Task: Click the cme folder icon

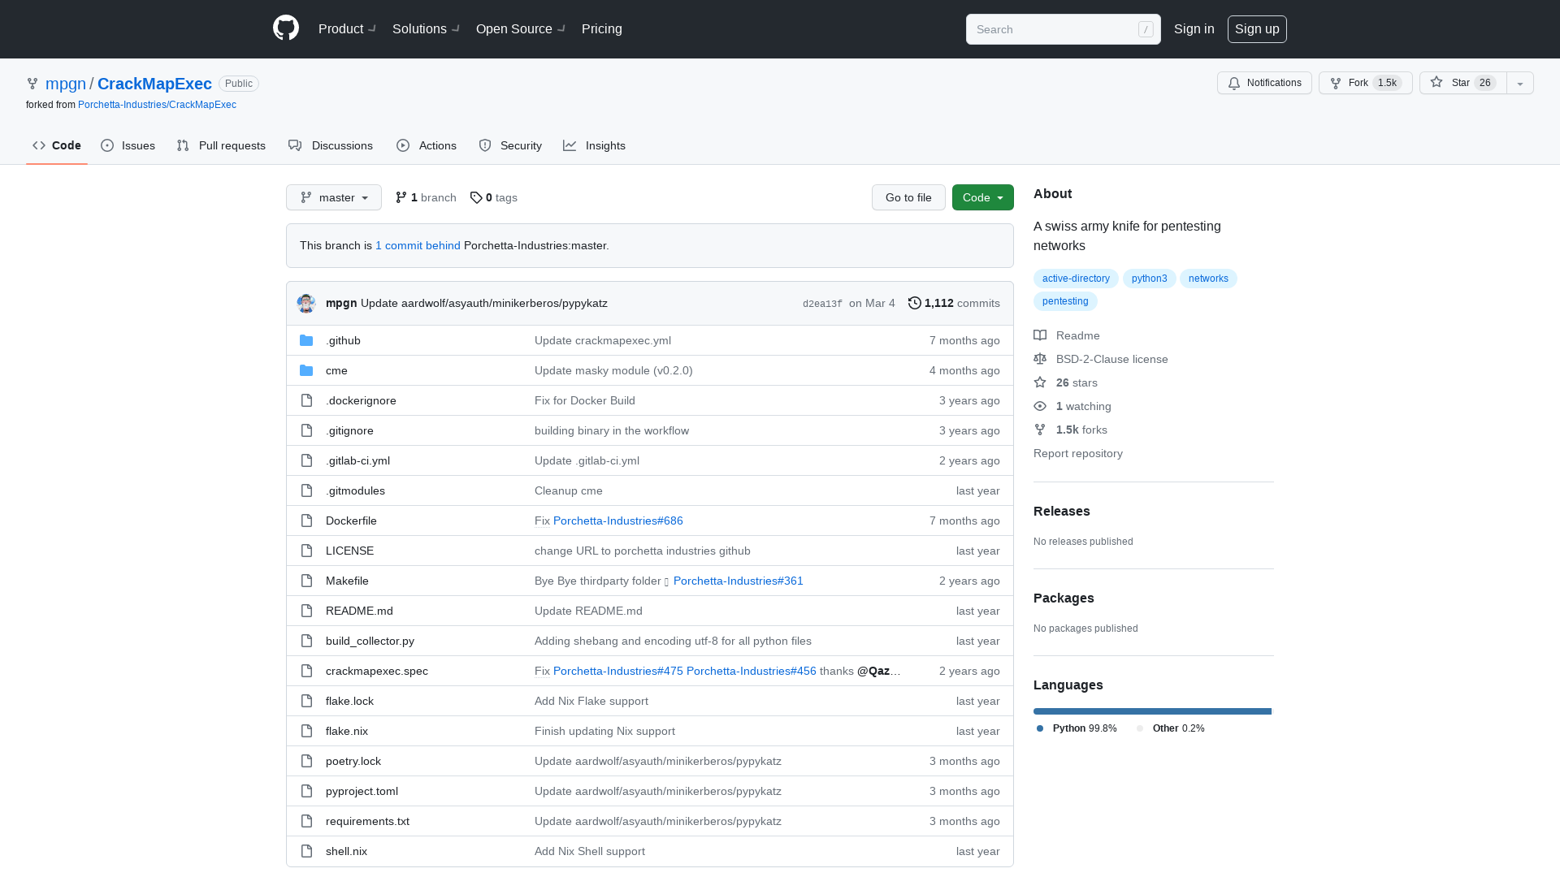Action: tap(306, 370)
